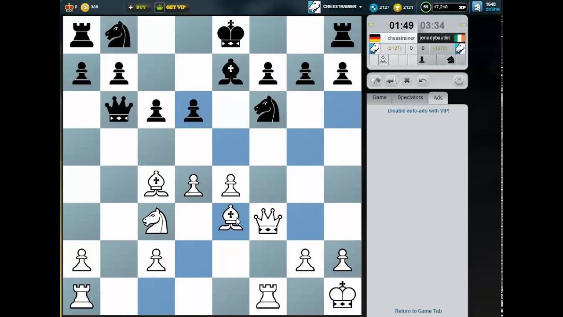Select the white knight on the board

156,221
